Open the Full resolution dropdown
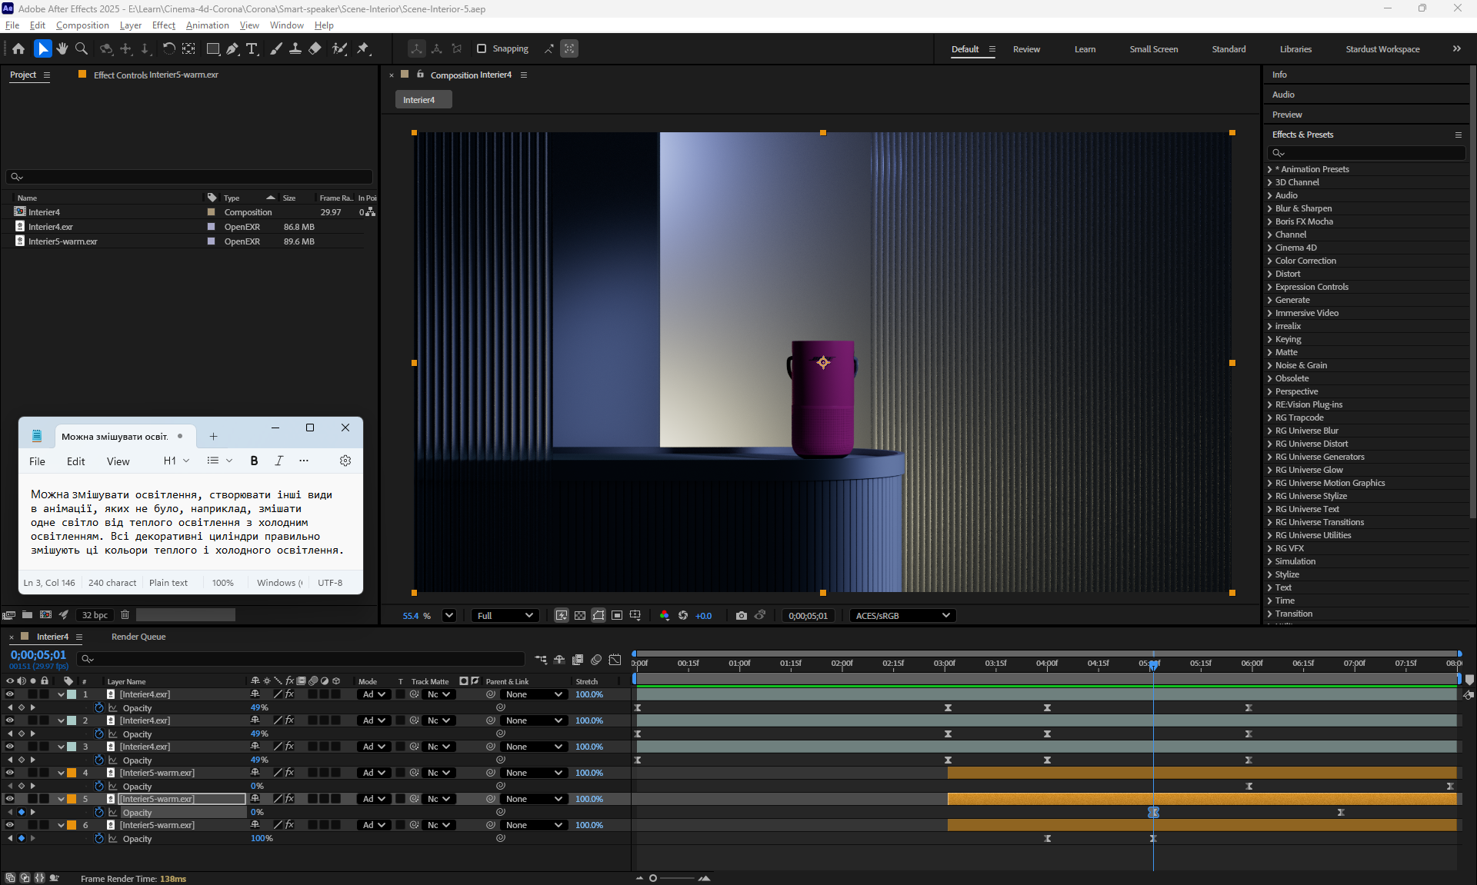1477x885 pixels. [505, 616]
